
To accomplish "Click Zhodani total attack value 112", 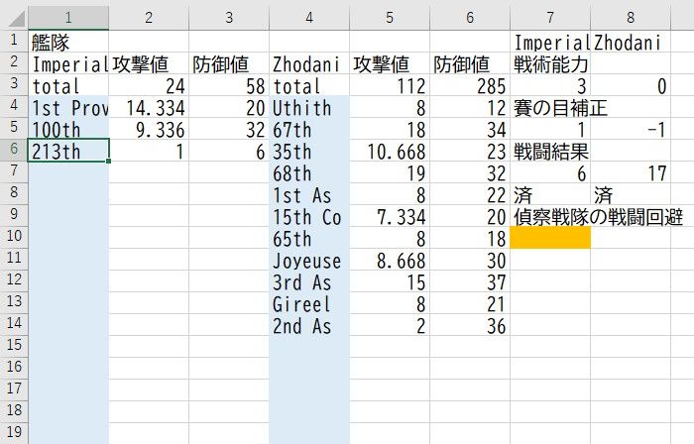I will [390, 85].
